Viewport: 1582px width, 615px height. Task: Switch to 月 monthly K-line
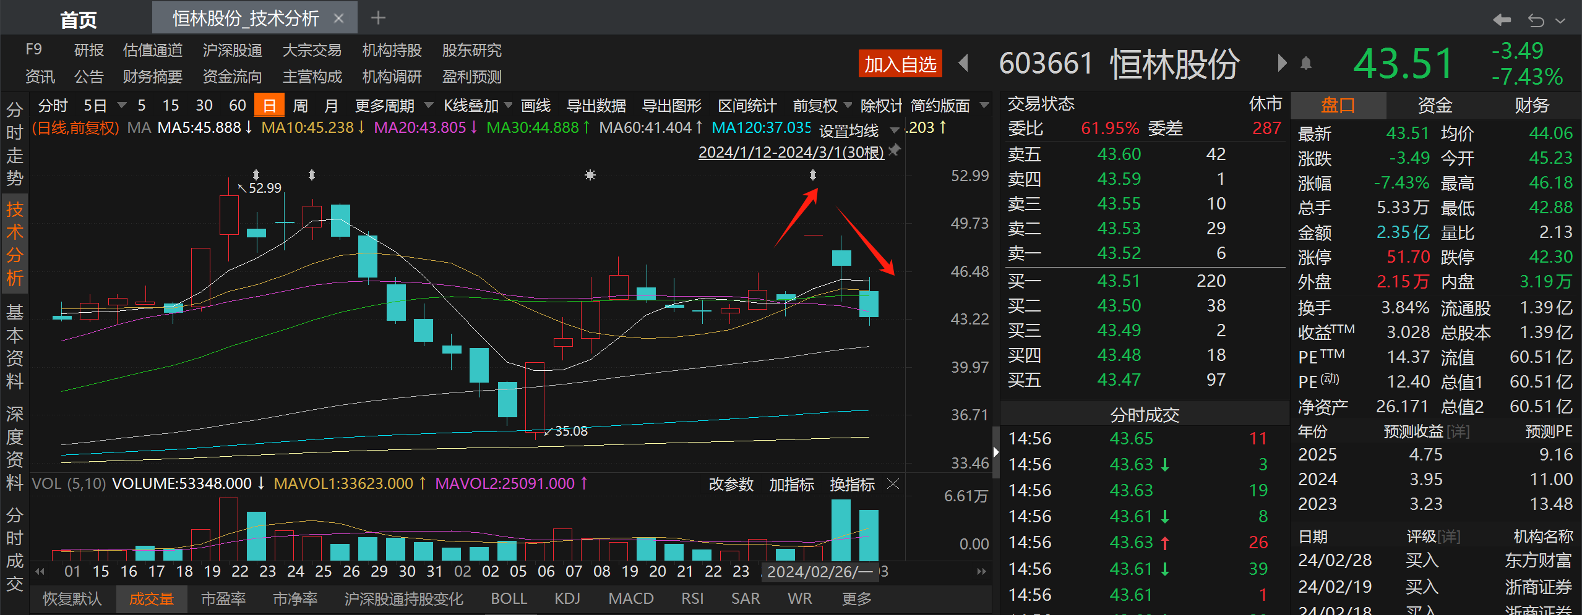click(x=332, y=105)
